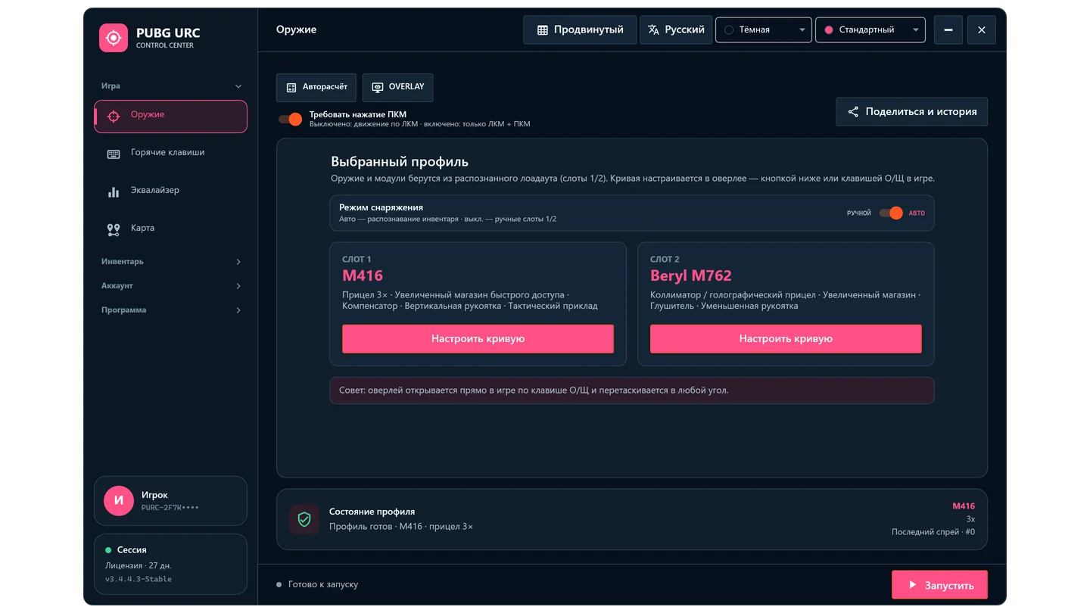This screenshot has height=613, width=1090.
Task: Click the Выбранный профиль heading
Action: (x=400, y=162)
